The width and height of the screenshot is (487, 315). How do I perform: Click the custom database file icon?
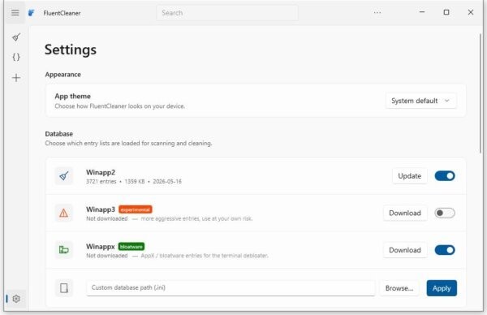(x=64, y=288)
